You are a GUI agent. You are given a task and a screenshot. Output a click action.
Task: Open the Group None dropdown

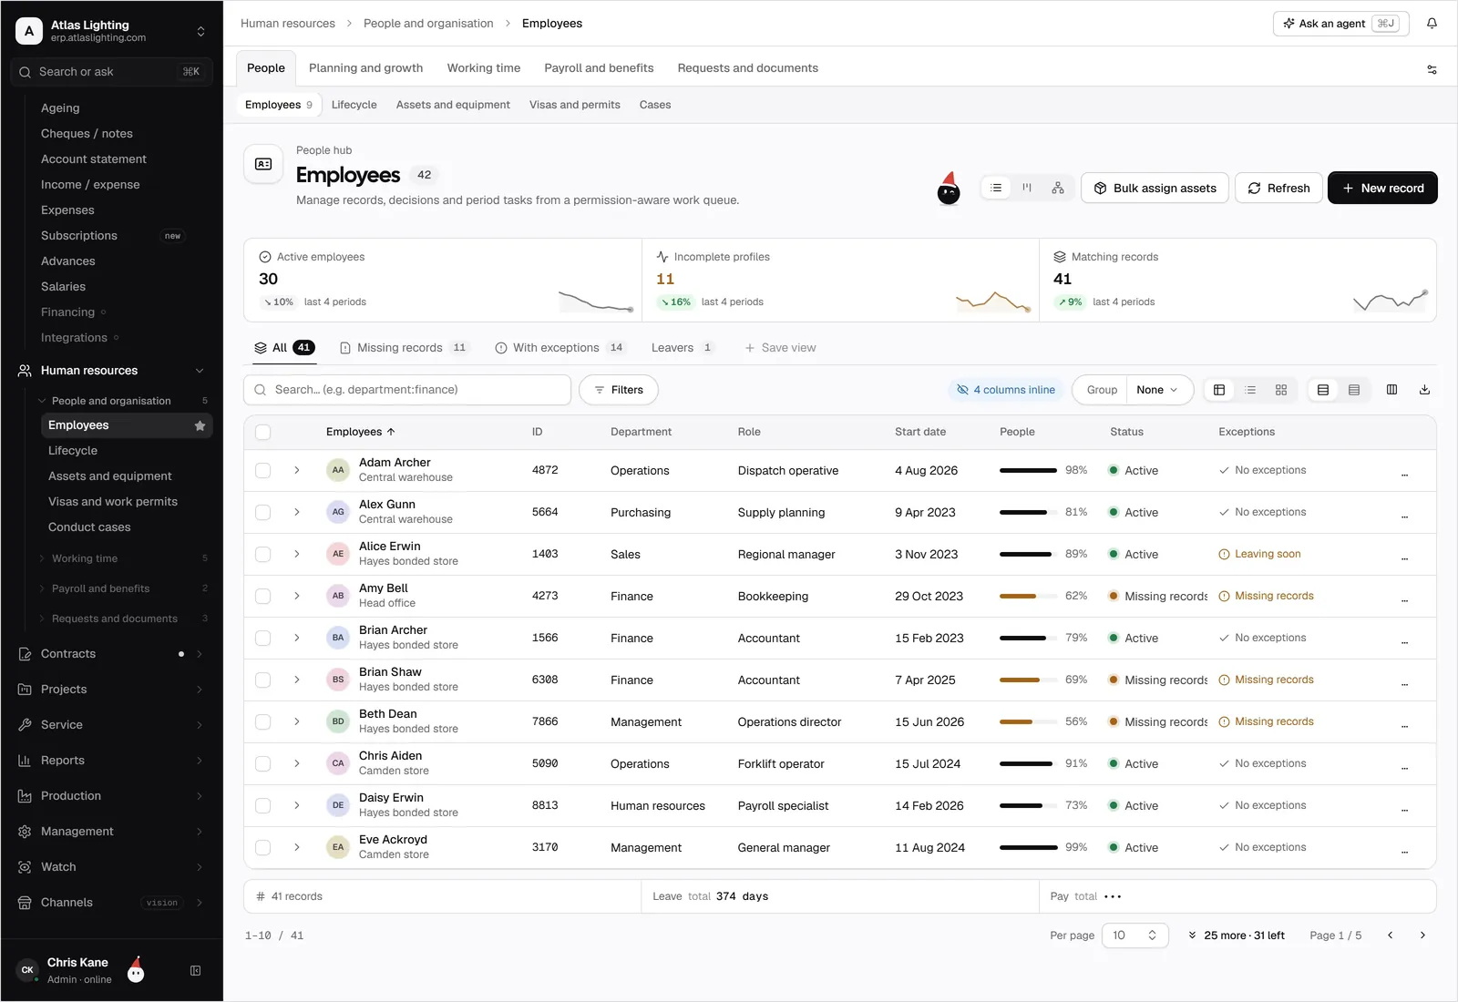1159,390
